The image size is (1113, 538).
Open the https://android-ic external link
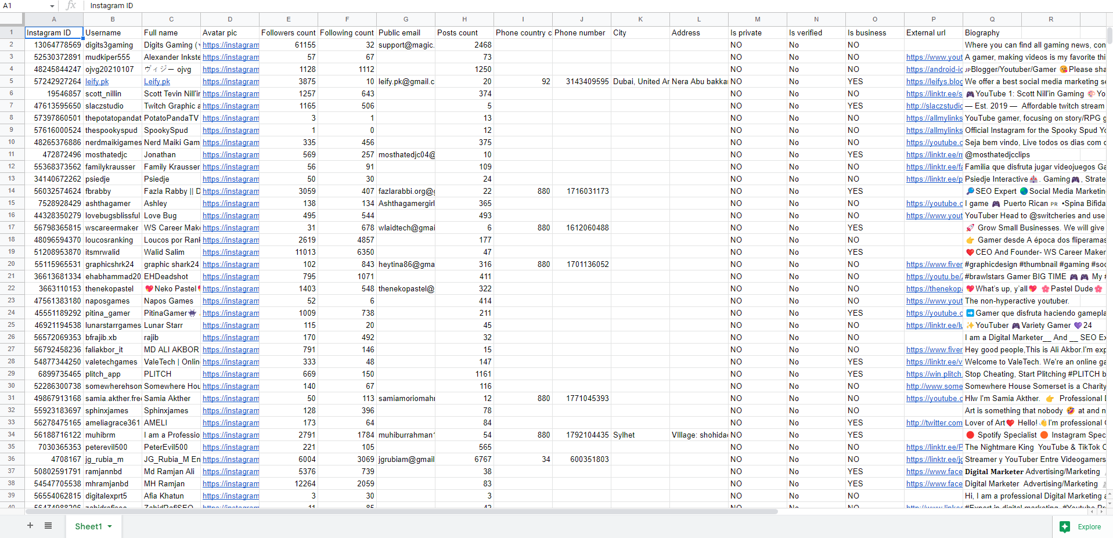tap(934, 69)
